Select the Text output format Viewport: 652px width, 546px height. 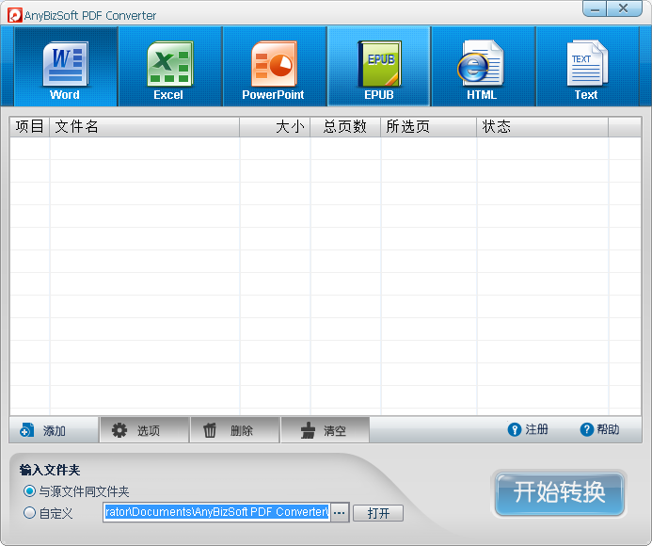[x=586, y=67]
